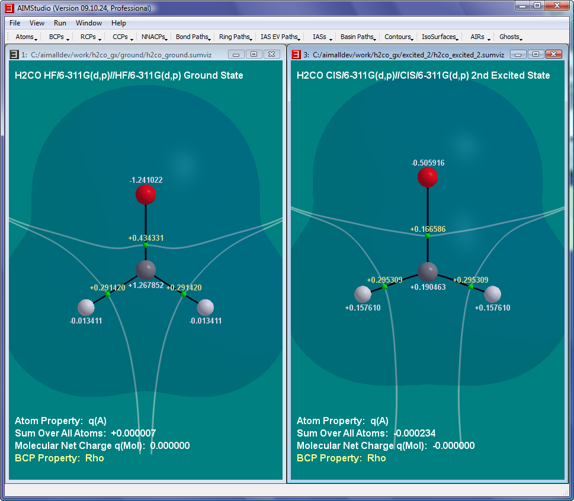Open the Run menu
Image resolution: width=574 pixels, height=501 pixels.
click(60, 23)
